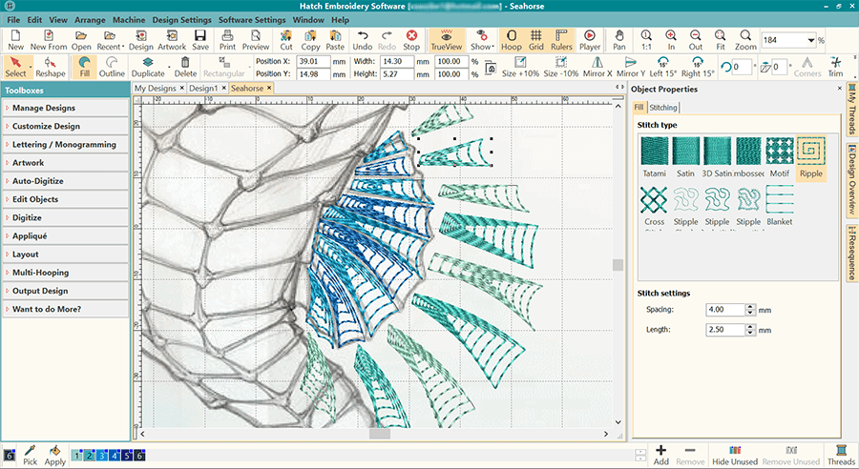Viewport: 859px width, 469px height.
Task: Select the Tatami stitch type
Action: click(654, 156)
